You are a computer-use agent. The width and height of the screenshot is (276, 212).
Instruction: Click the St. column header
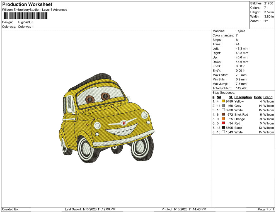(x=231, y=97)
